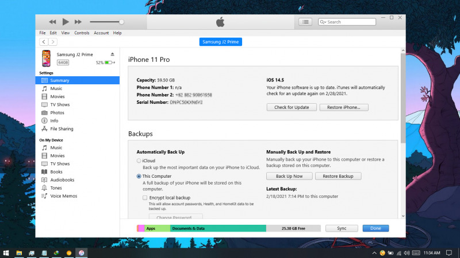Open the Account menu
The width and height of the screenshot is (460, 258).
tap(101, 33)
